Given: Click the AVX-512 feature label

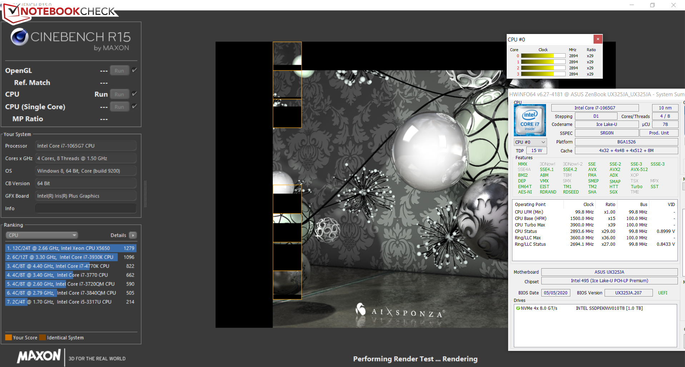Looking at the screenshot, I should (x=639, y=170).
